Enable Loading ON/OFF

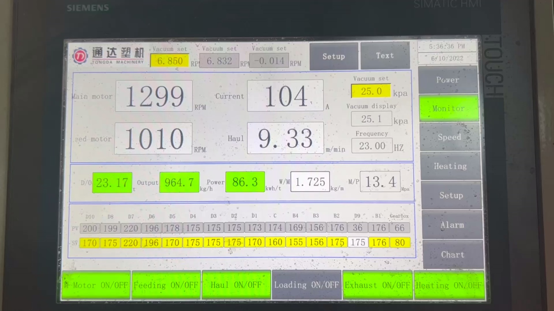click(x=307, y=285)
